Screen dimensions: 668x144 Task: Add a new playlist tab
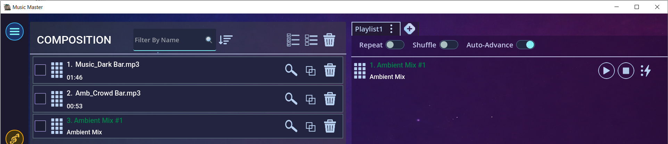pyautogui.click(x=410, y=29)
